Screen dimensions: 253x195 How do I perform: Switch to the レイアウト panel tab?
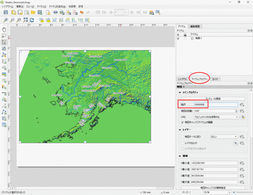[183, 79]
